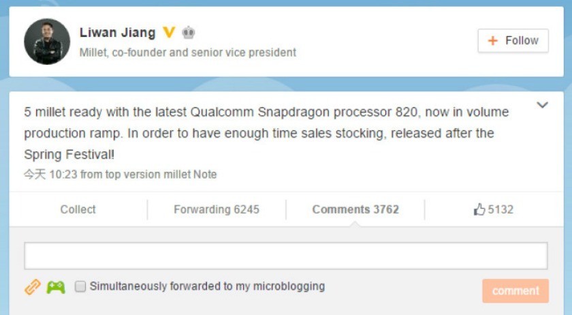
Task: Open Liwan Jiang's profile picture
Action: (x=47, y=42)
